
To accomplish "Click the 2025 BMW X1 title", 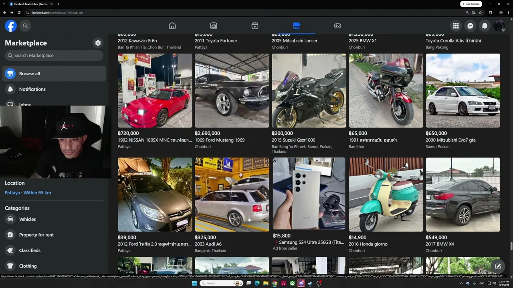I will [x=363, y=41].
